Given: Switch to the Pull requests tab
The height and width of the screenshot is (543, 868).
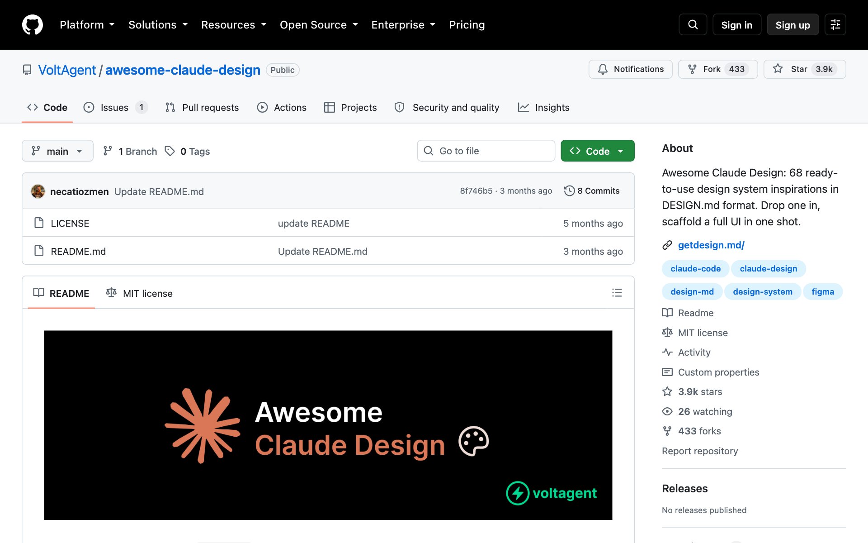Looking at the screenshot, I should click(x=202, y=107).
